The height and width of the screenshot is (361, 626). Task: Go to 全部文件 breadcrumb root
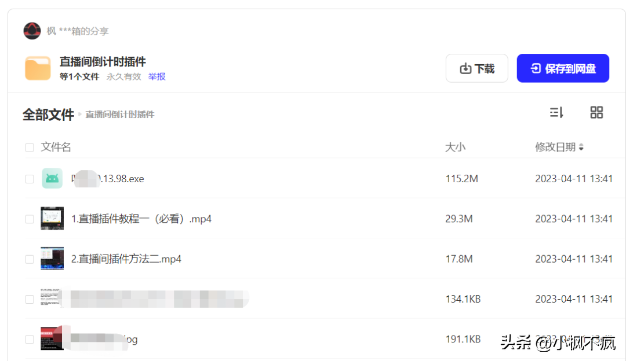pyautogui.click(x=48, y=115)
